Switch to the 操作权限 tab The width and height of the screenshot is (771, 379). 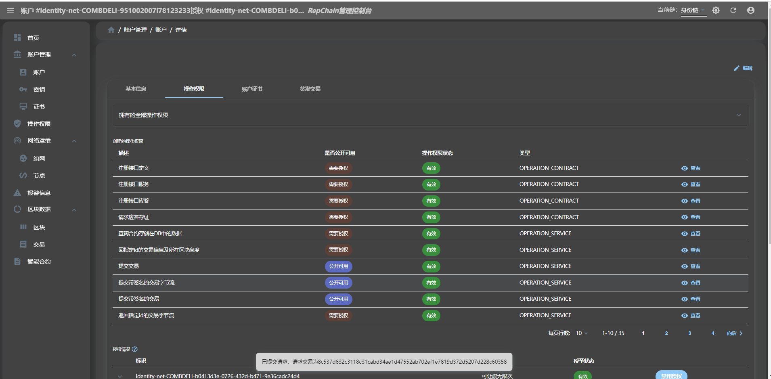pyautogui.click(x=194, y=89)
